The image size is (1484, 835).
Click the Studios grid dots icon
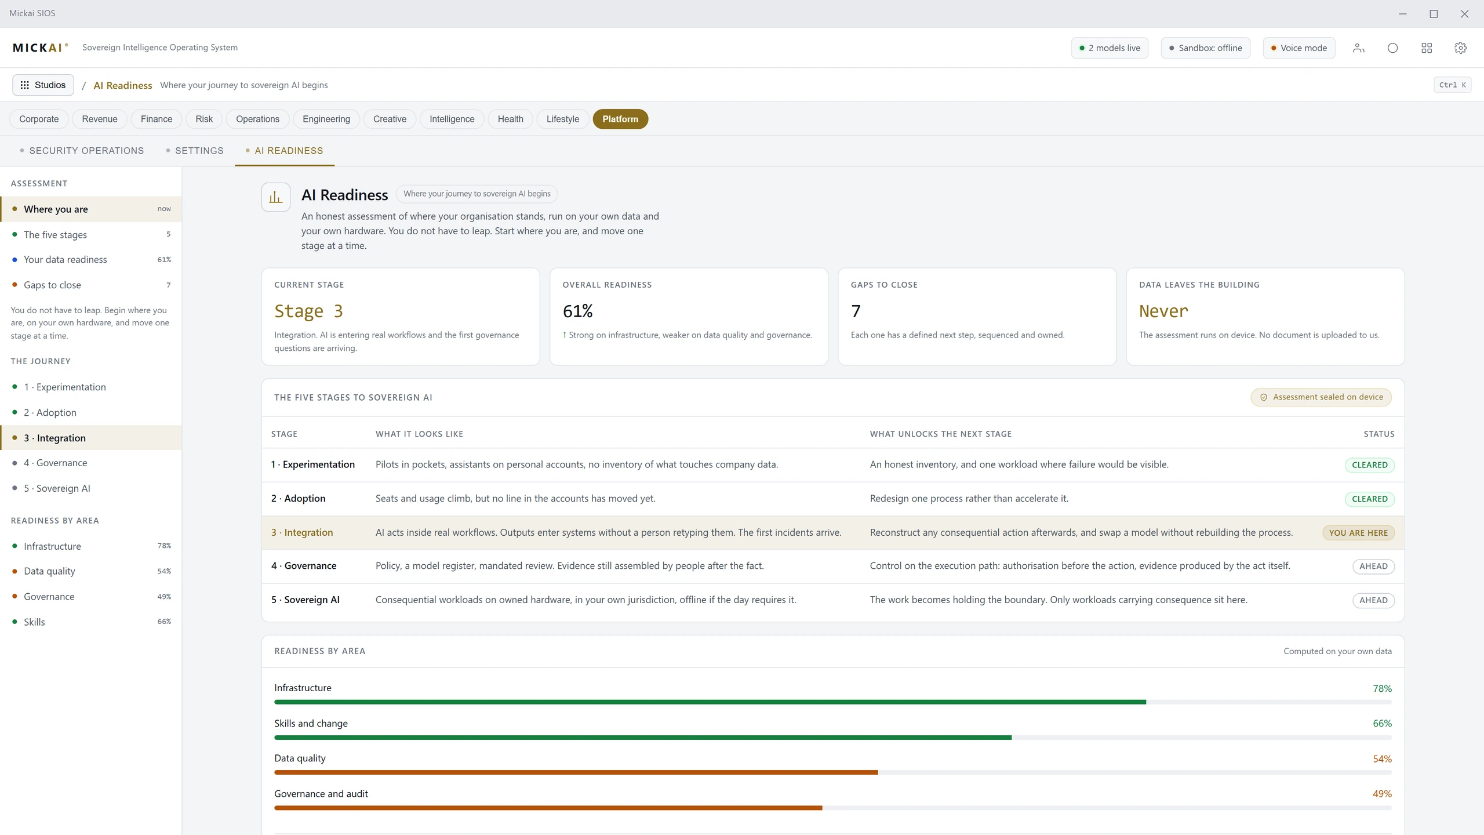click(24, 85)
